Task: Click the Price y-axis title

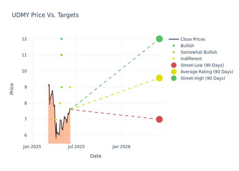Action: tap(12, 89)
